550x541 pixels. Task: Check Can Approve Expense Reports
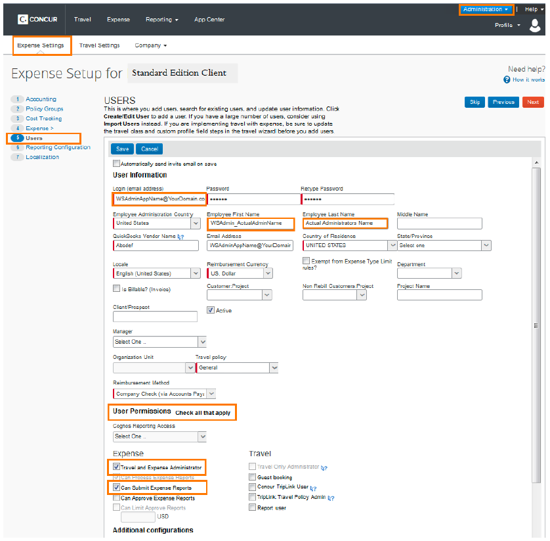coord(116,498)
